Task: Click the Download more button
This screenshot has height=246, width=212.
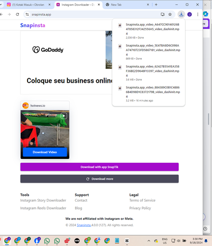Action: pyautogui.click(x=100, y=179)
